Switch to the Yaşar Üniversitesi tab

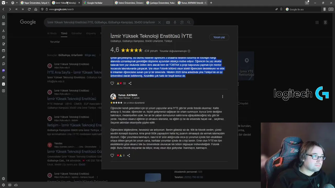(x=35, y=3)
